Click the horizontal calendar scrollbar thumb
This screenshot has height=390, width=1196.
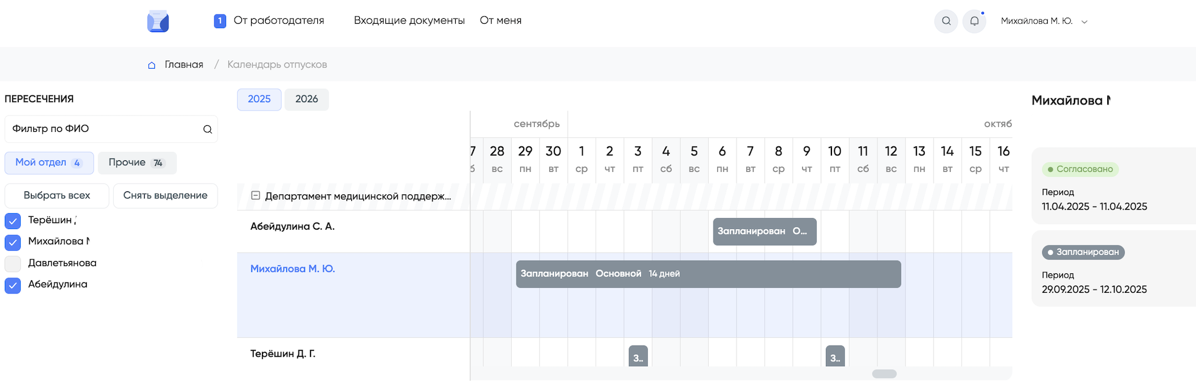884,374
